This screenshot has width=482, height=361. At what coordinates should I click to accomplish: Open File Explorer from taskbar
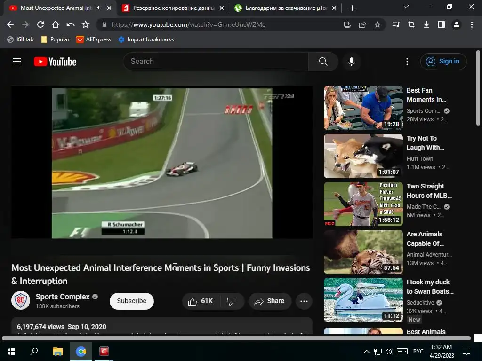pyautogui.click(x=57, y=352)
